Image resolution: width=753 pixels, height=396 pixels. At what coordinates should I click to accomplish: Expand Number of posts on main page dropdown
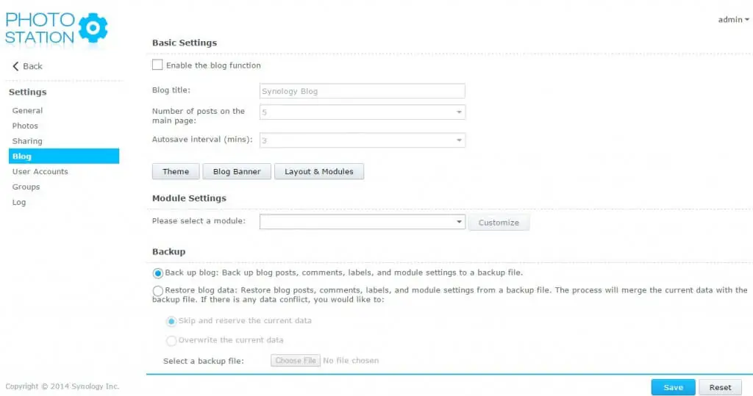[x=459, y=112]
